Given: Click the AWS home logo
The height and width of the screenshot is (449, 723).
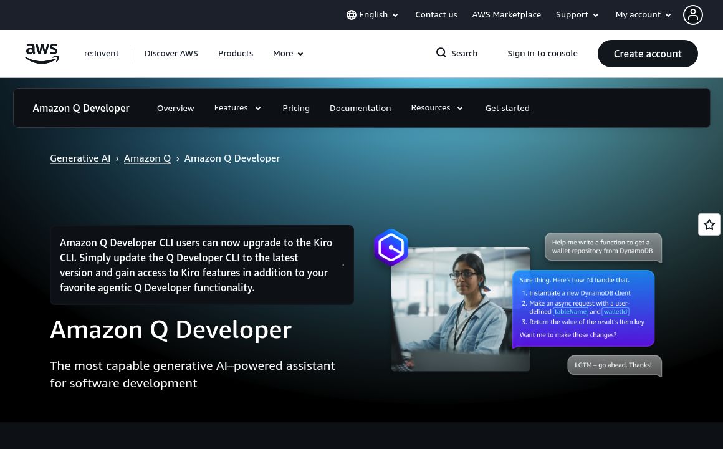Looking at the screenshot, I should pos(42,54).
